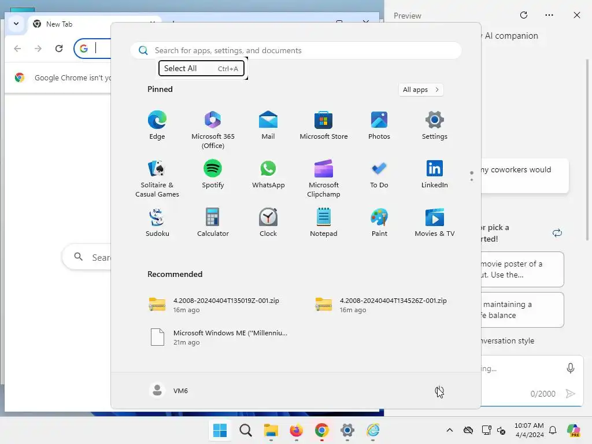This screenshot has height=444, width=592.
Task: Open Microsoft Store from pinned apps
Action: point(324,125)
